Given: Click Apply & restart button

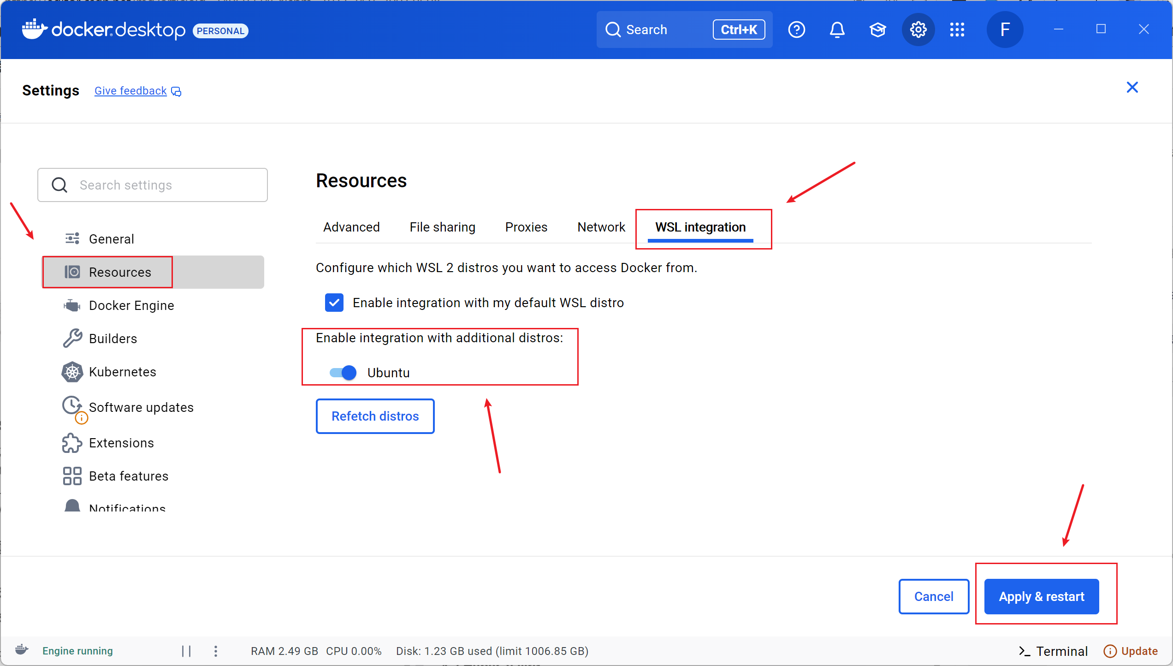Looking at the screenshot, I should (1042, 596).
